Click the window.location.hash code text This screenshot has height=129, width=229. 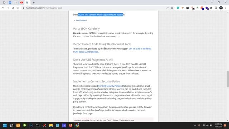tap(82, 71)
